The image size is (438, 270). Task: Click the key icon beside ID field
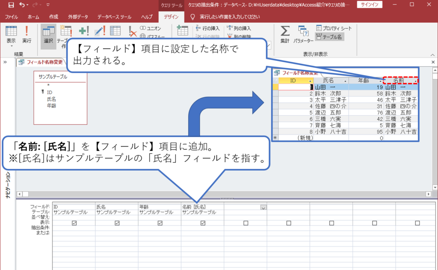pyautogui.click(x=42, y=92)
